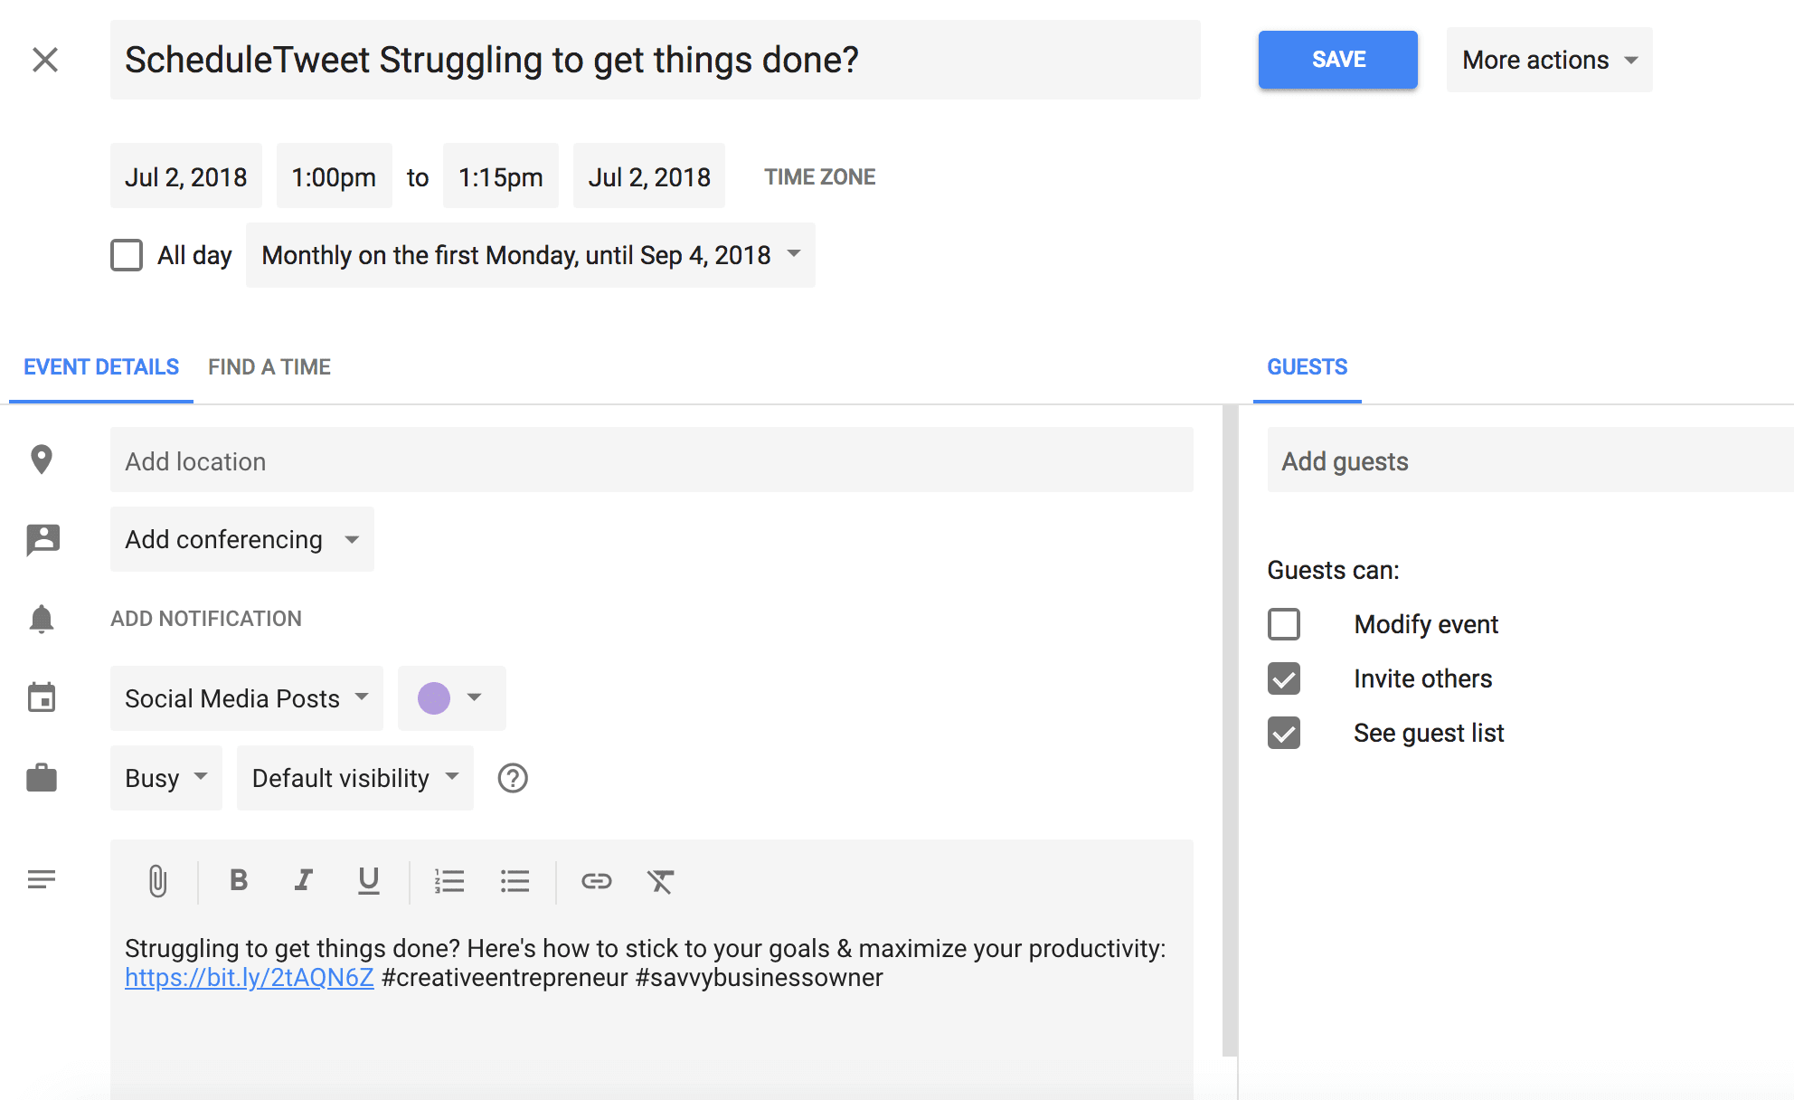Open the Time Zone settings
Image resolution: width=1794 pixels, height=1100 pixels.
[x=820, y=176]
